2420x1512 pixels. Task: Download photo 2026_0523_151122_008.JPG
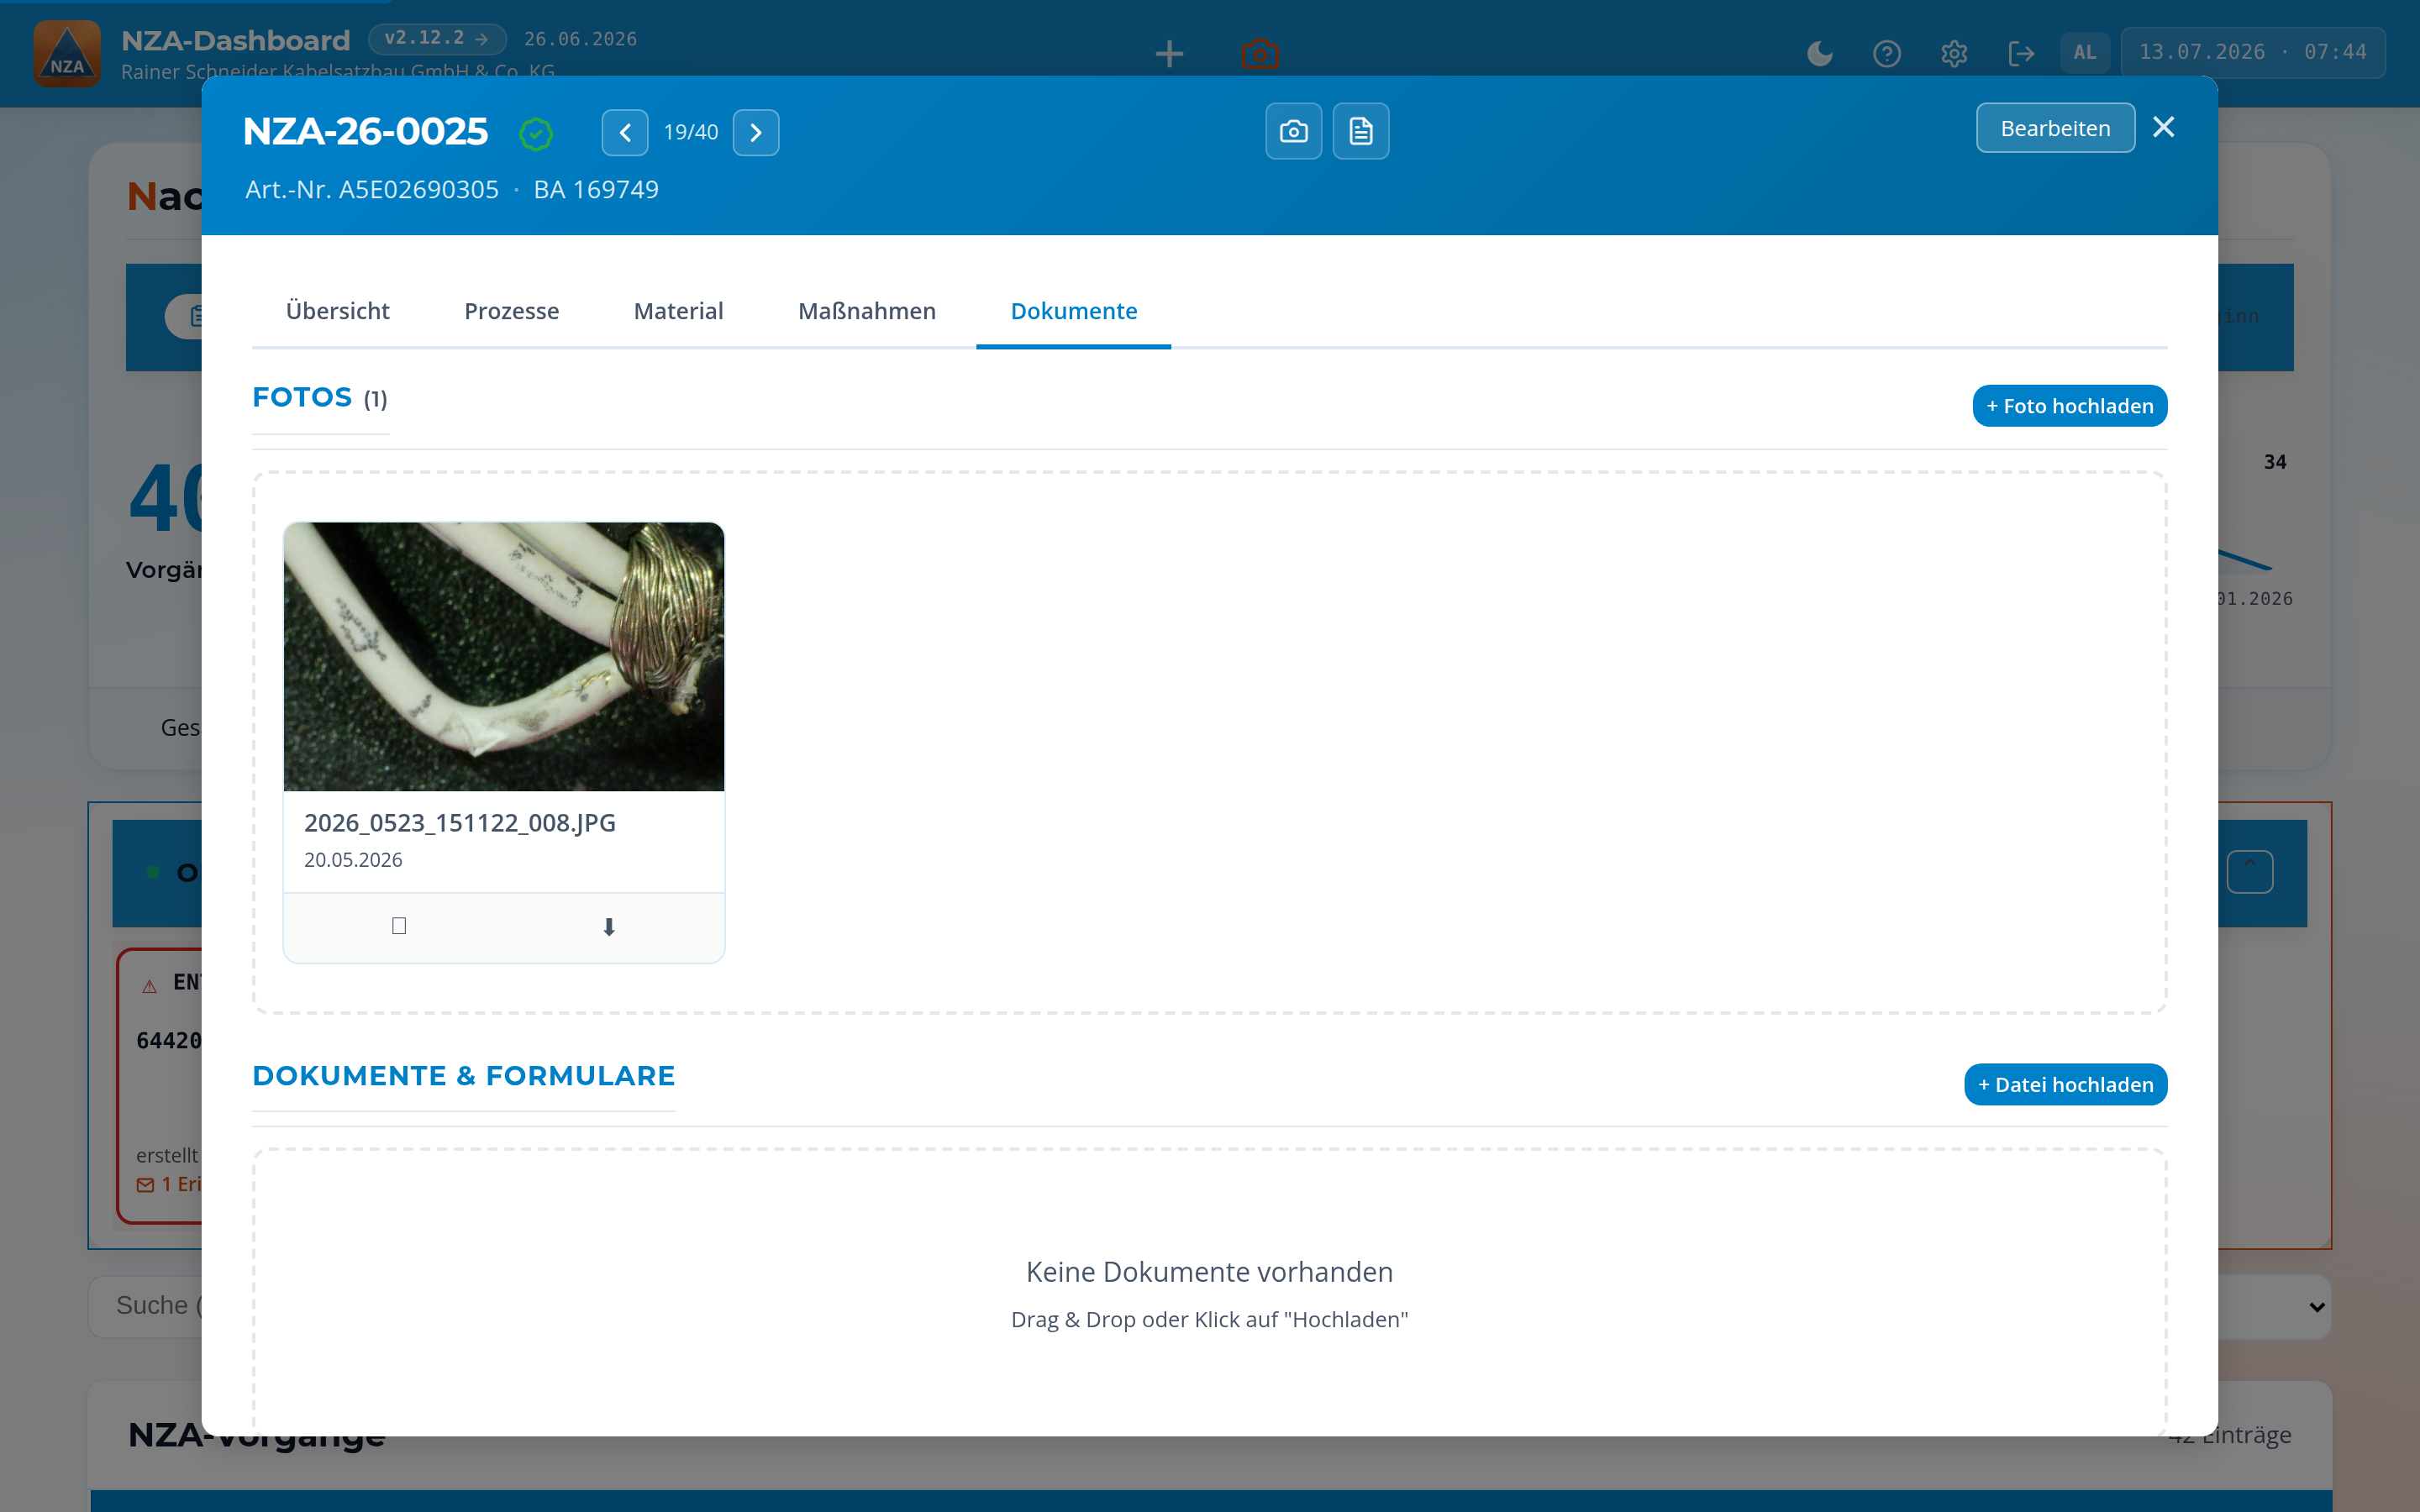(x=609, y=927)
